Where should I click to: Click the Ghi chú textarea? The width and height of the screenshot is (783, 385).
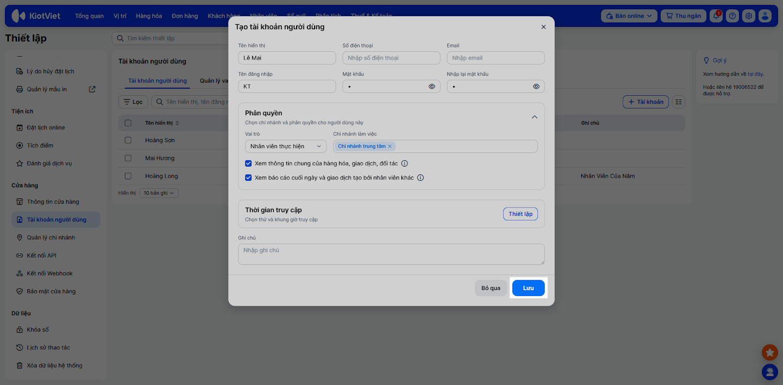(391, 254)
